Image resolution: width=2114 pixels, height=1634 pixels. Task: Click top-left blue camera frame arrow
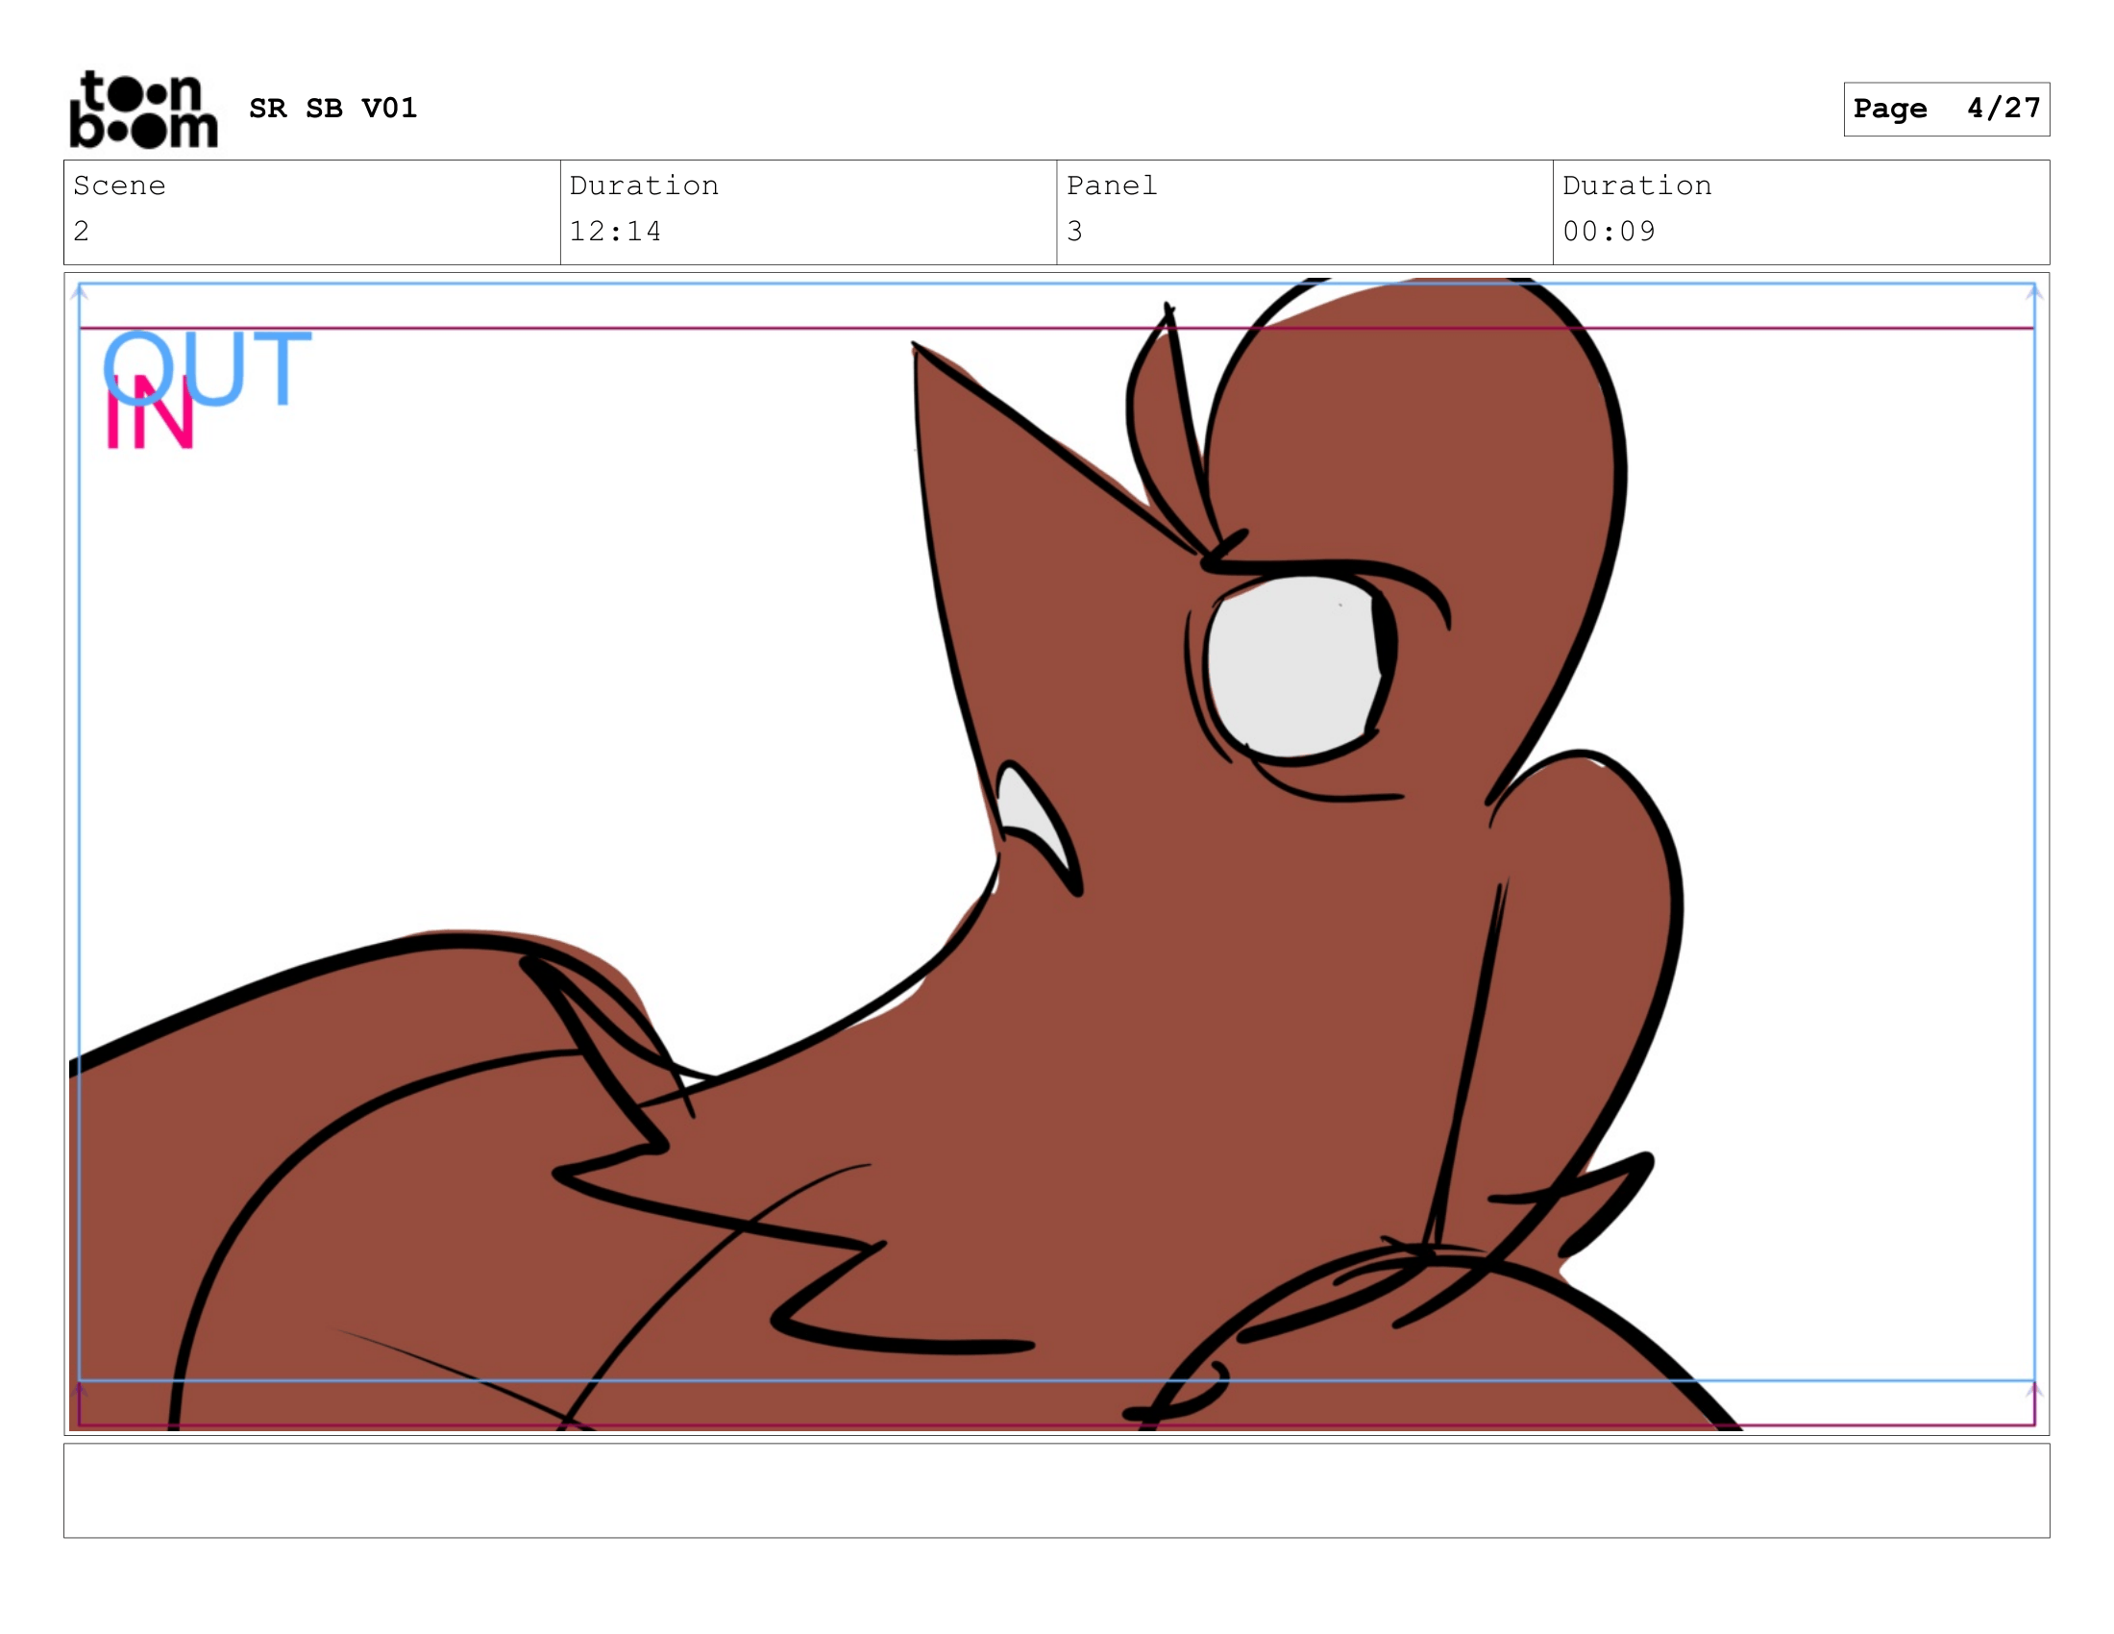point(81,291)
